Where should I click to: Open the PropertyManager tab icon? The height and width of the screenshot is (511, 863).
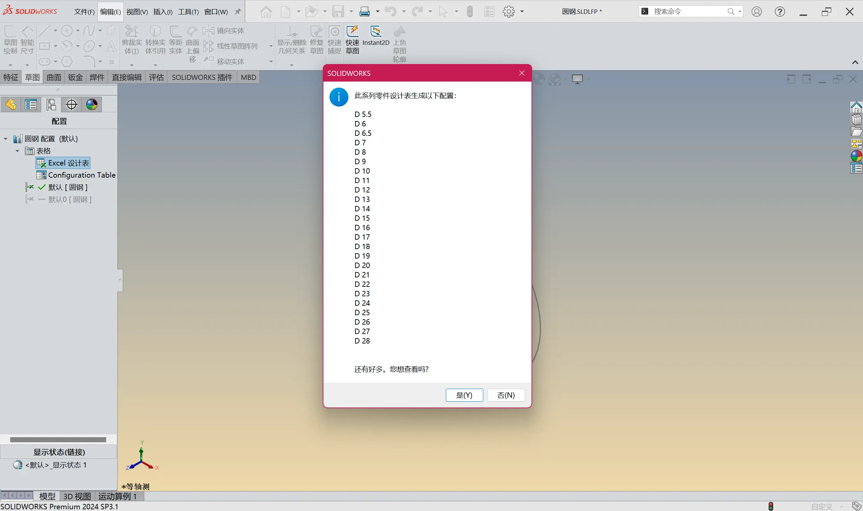tap(31, 104)
